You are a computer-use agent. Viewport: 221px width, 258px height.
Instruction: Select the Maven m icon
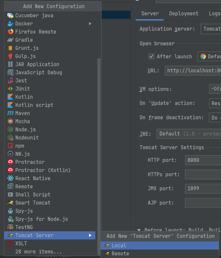10,113
